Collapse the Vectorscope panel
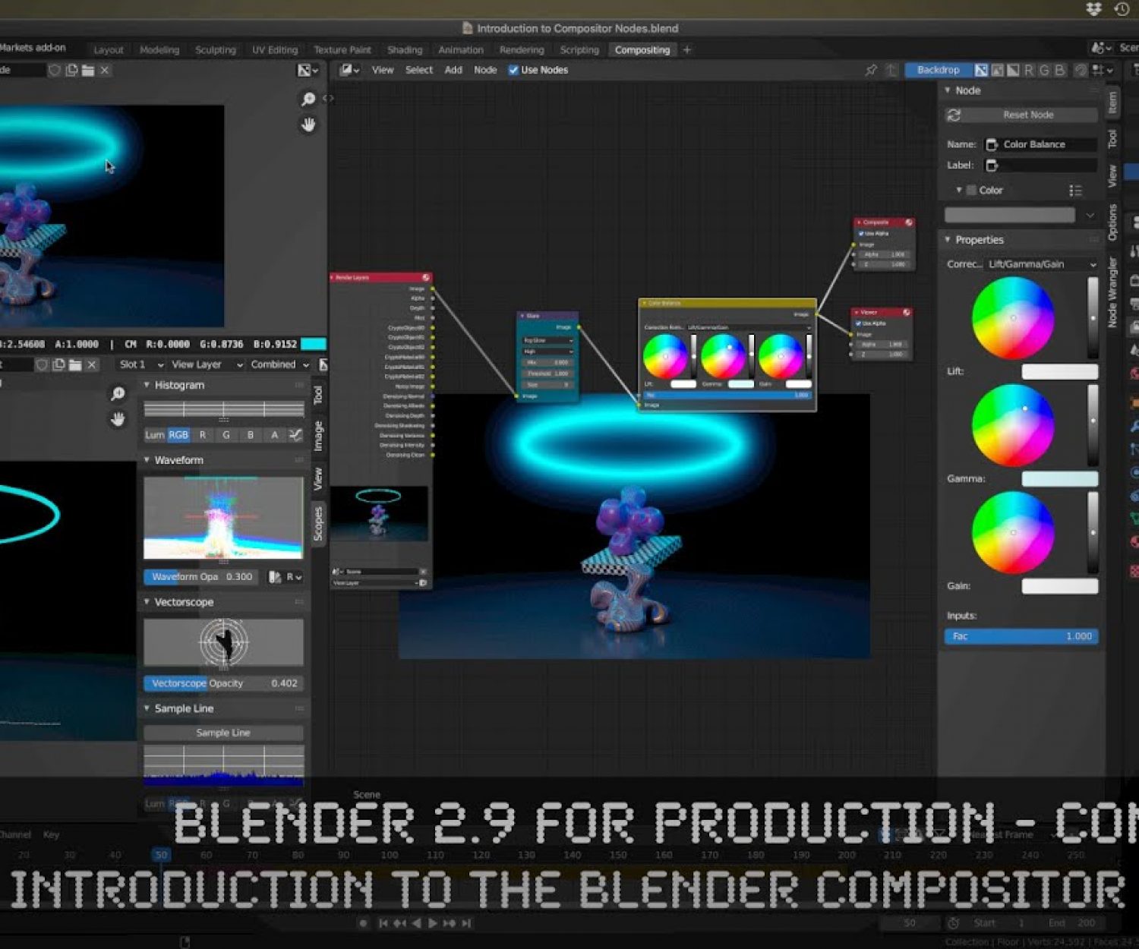Screen dimensions: 1139x949 147,602
